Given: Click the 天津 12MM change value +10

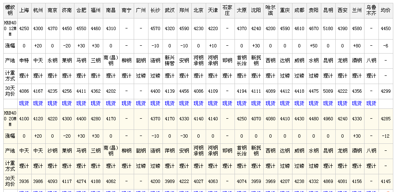Looking at the screenshot, I should pos(213,46).
